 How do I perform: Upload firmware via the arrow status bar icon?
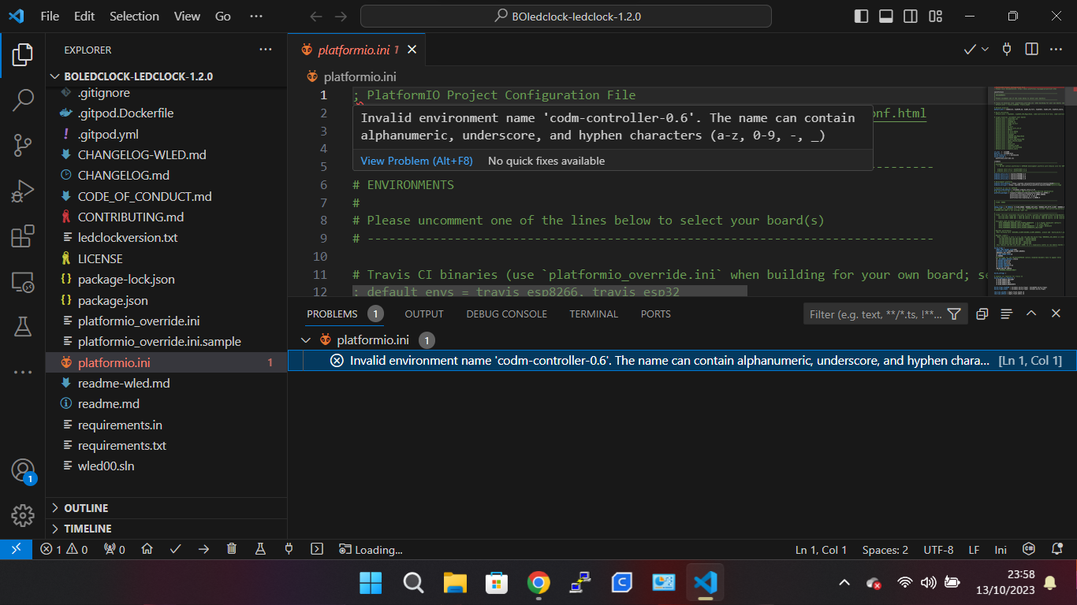[203, 549]
